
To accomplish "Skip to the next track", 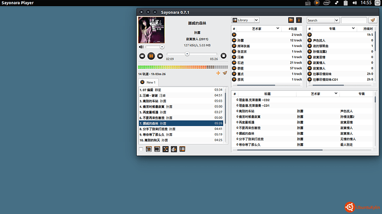I will pos(160,56).
